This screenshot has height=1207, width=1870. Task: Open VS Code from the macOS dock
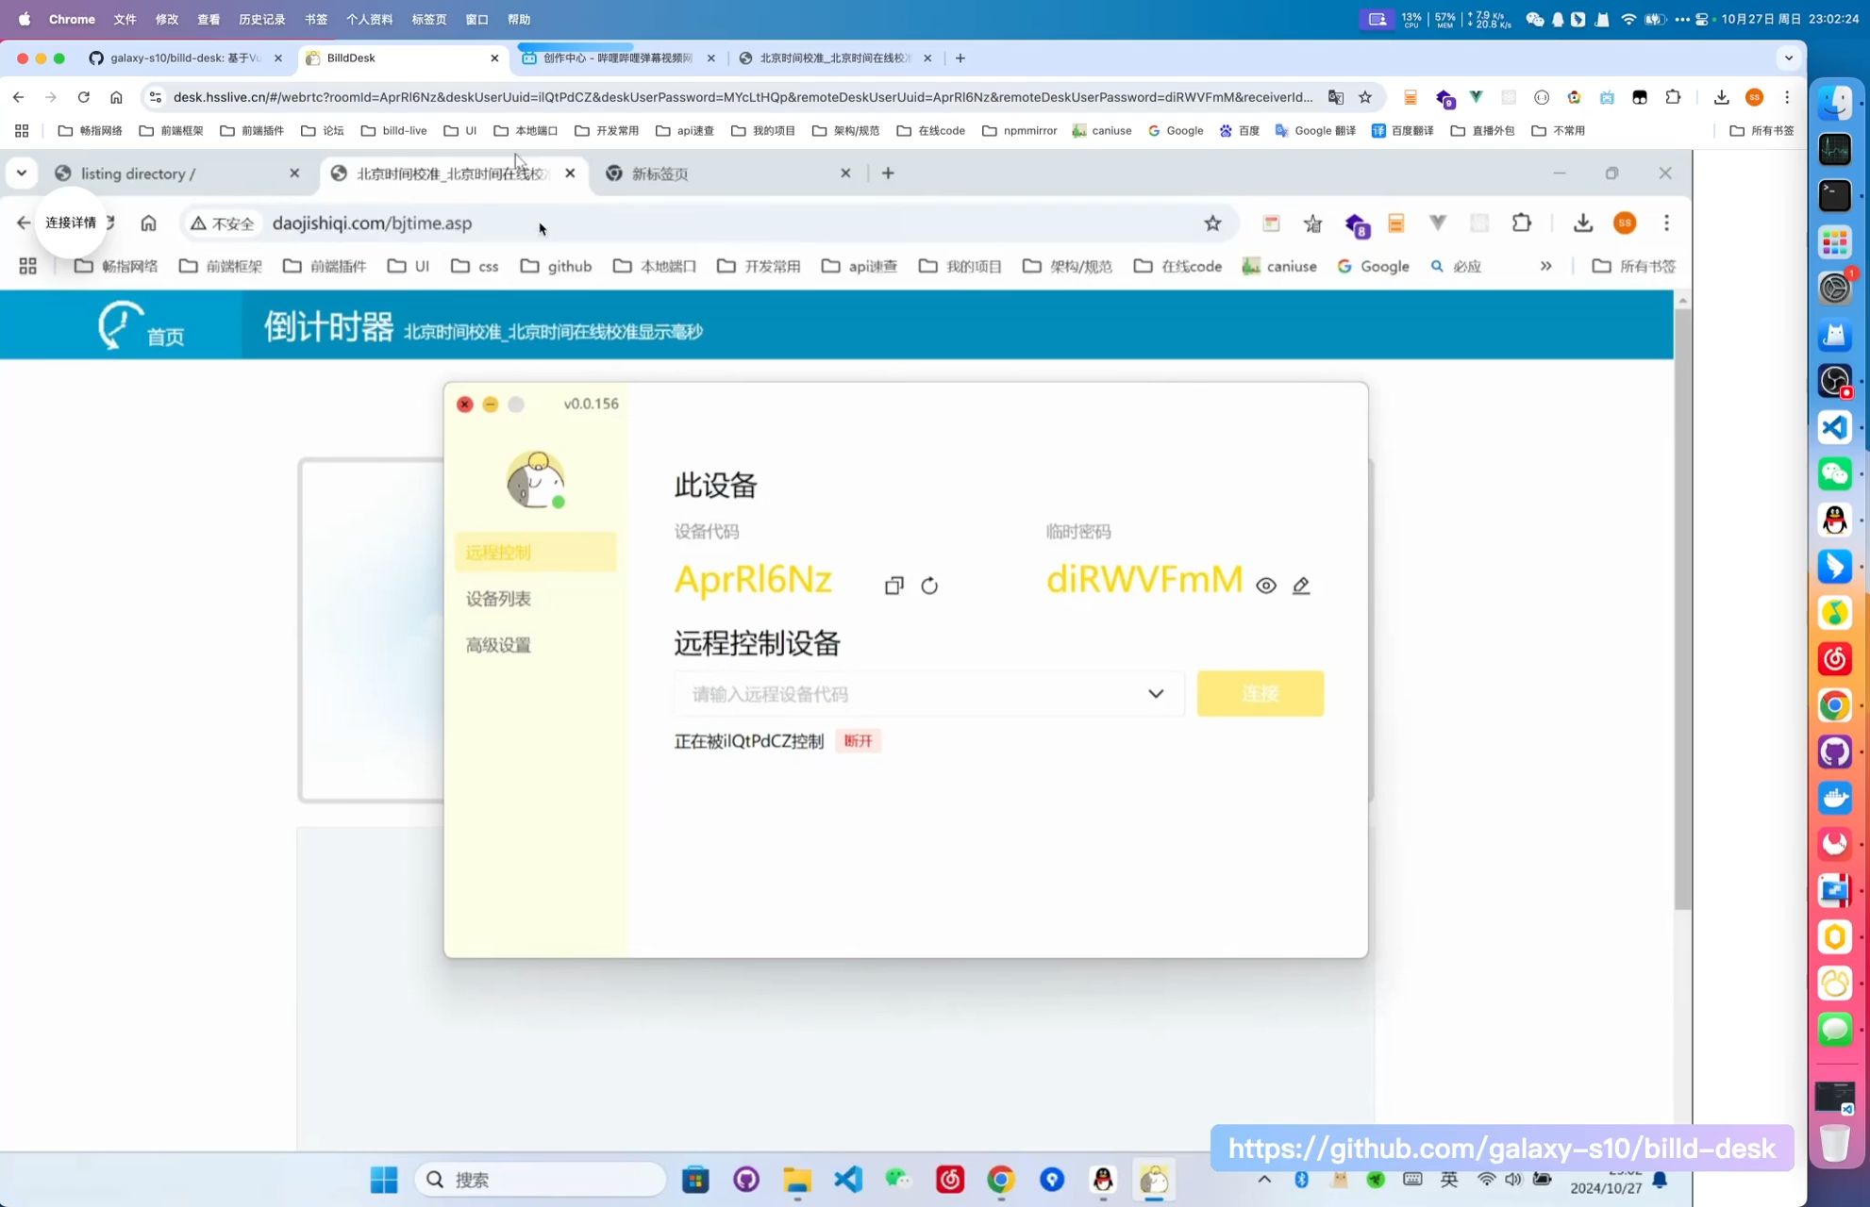(1834, 427)
